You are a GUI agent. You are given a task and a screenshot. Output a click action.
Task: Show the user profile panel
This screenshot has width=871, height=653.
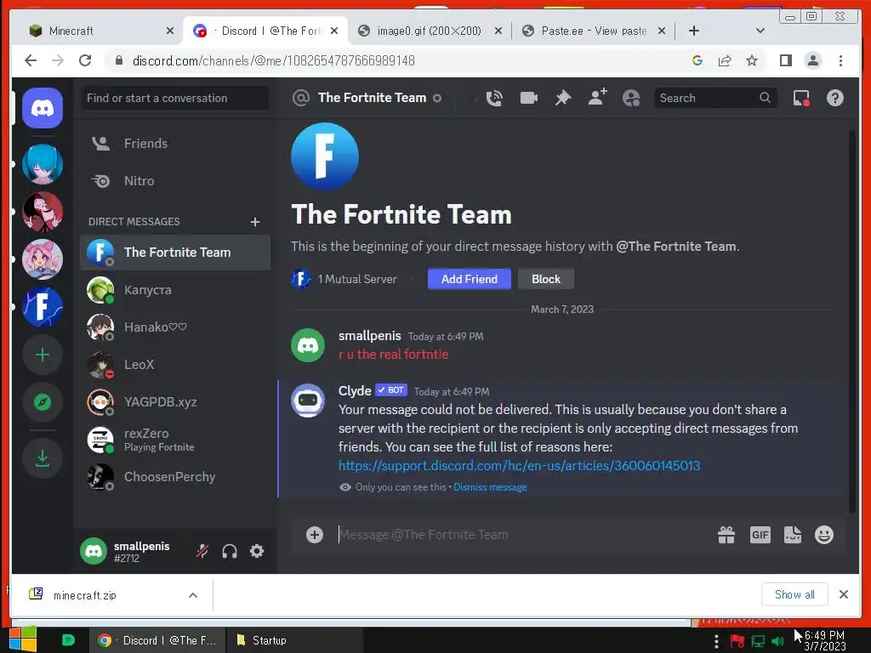click(631, 99)
